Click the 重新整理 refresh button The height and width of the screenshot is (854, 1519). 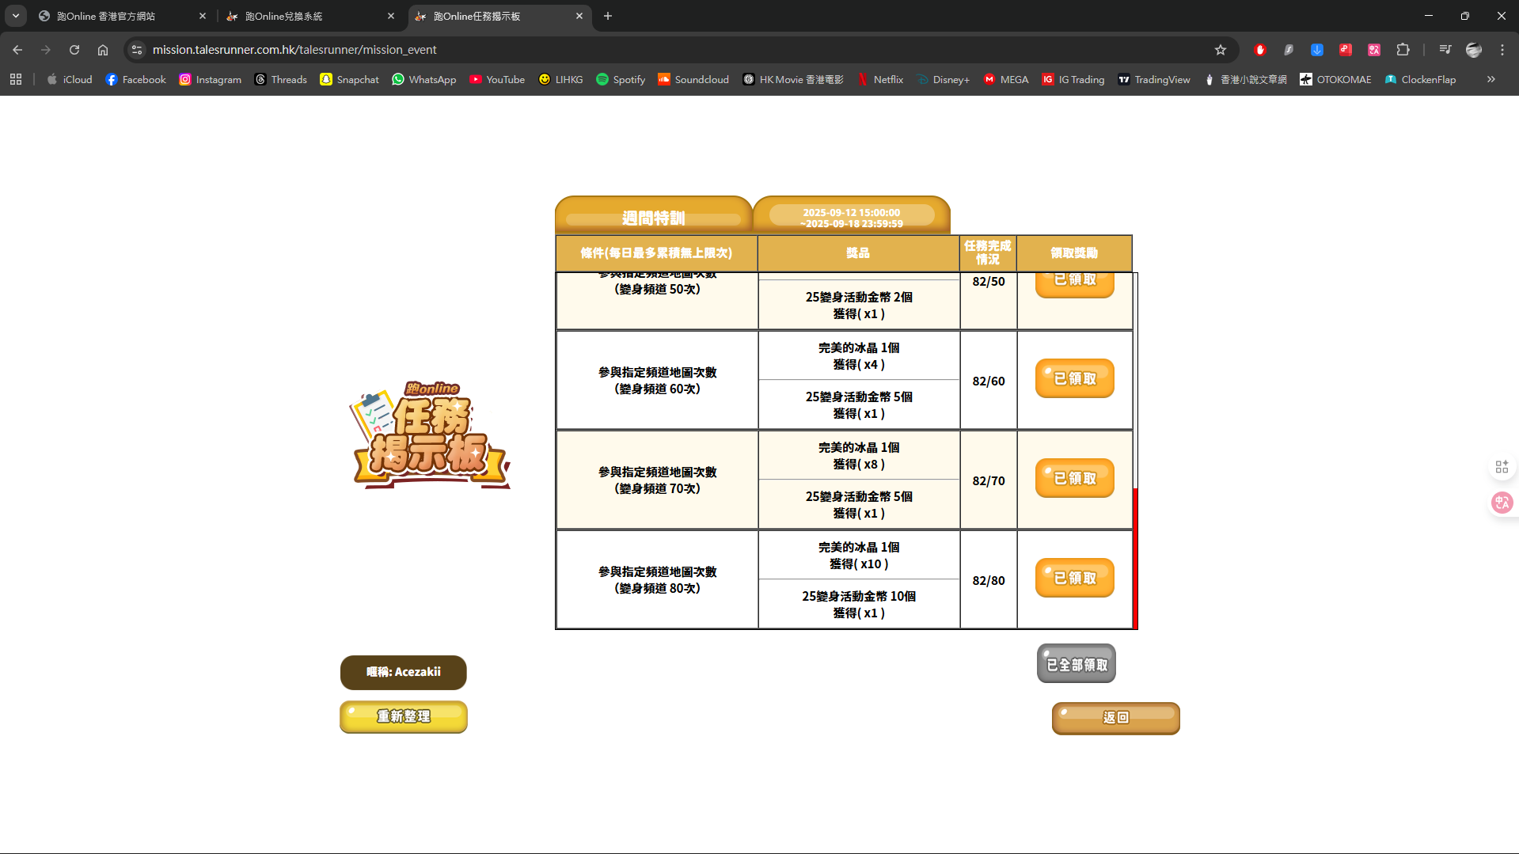click(404, 717)
